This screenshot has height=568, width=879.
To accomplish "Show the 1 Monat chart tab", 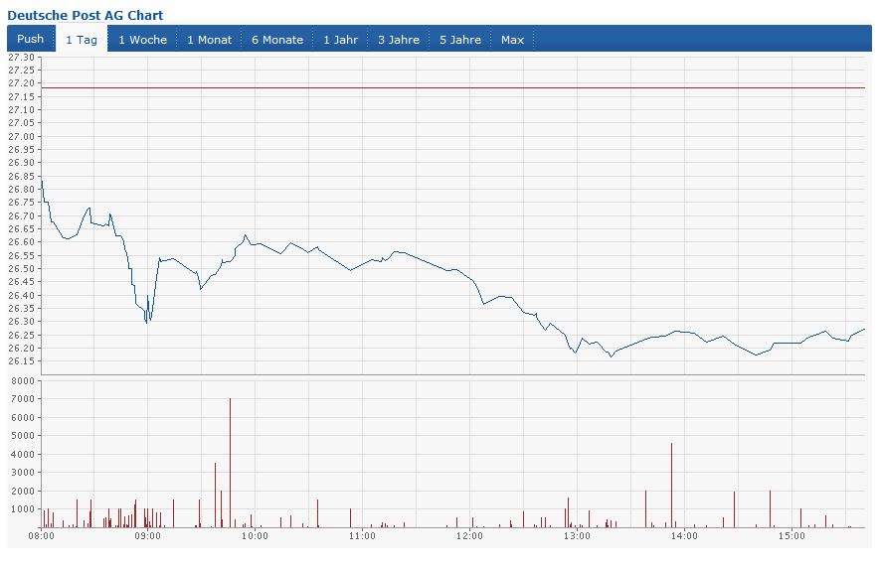I will (x=209, y=39).
